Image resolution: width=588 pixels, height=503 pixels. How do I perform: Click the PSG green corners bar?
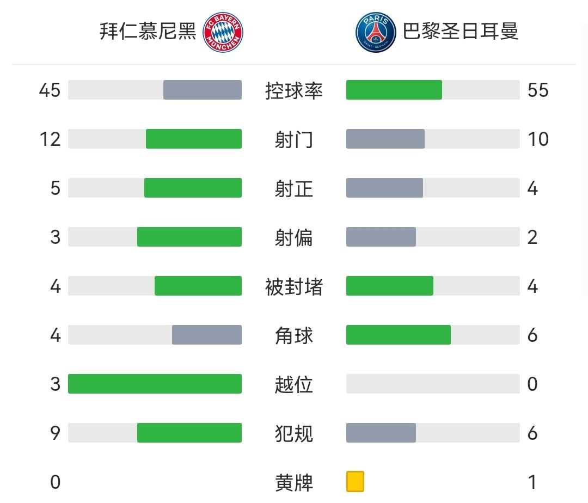click(x=399, y=335)
